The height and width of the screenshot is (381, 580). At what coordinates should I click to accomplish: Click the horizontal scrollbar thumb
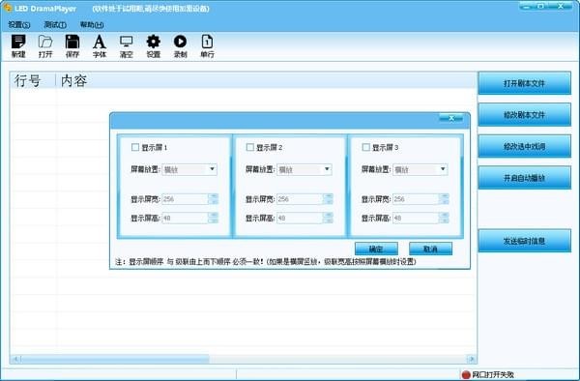(x=115, y=359)
